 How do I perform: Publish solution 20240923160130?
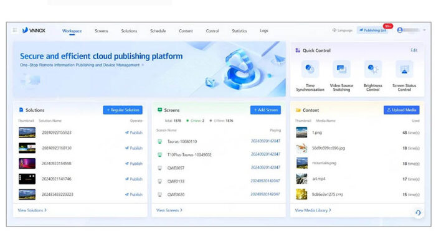(134, 148)
